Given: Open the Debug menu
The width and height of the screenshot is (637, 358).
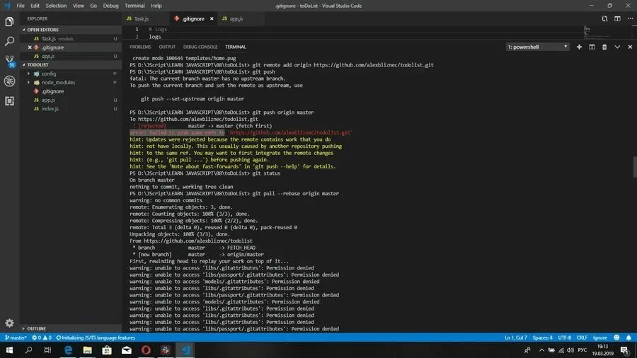Looking at the screenshot, I should [110, 6].
